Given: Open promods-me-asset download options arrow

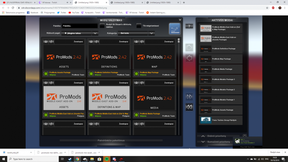Looking at the screenshot, I should pos(99,153).
